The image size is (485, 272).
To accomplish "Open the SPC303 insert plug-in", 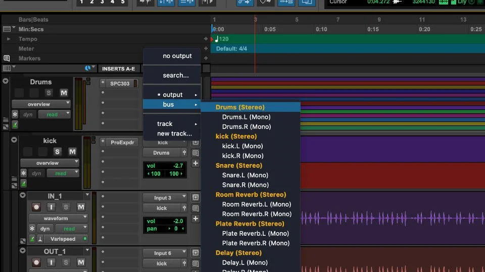I will (120, 84).
